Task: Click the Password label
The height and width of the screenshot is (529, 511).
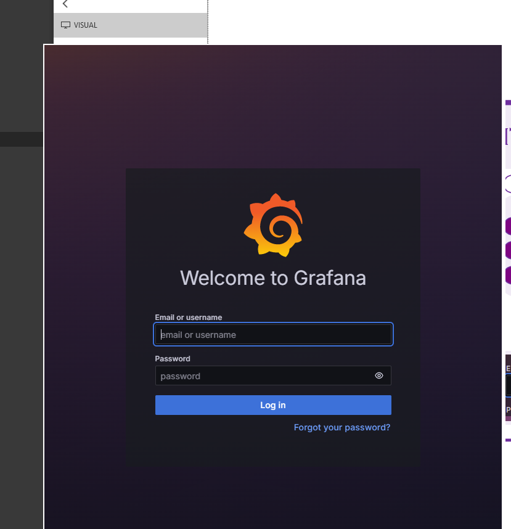Action: pos(173,359)
